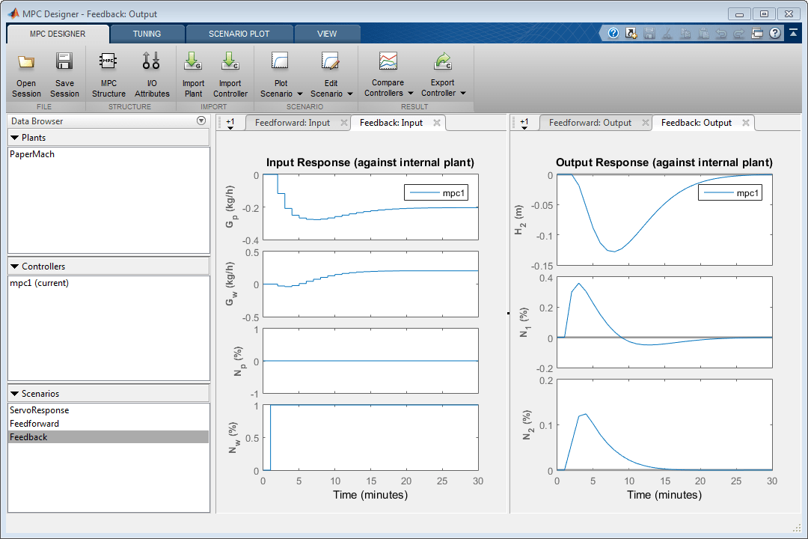Open a saved session with Open Session
Screen dimensions: 808x539
point(25,75)
